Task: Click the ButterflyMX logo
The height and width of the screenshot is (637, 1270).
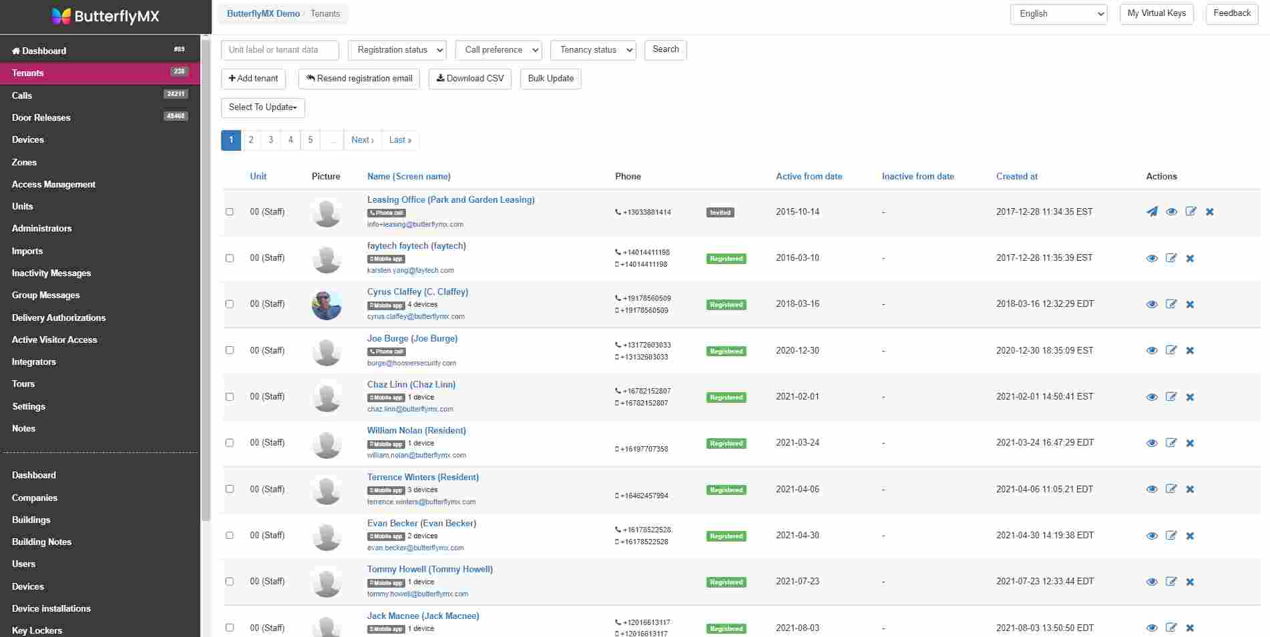Action: 105,16
